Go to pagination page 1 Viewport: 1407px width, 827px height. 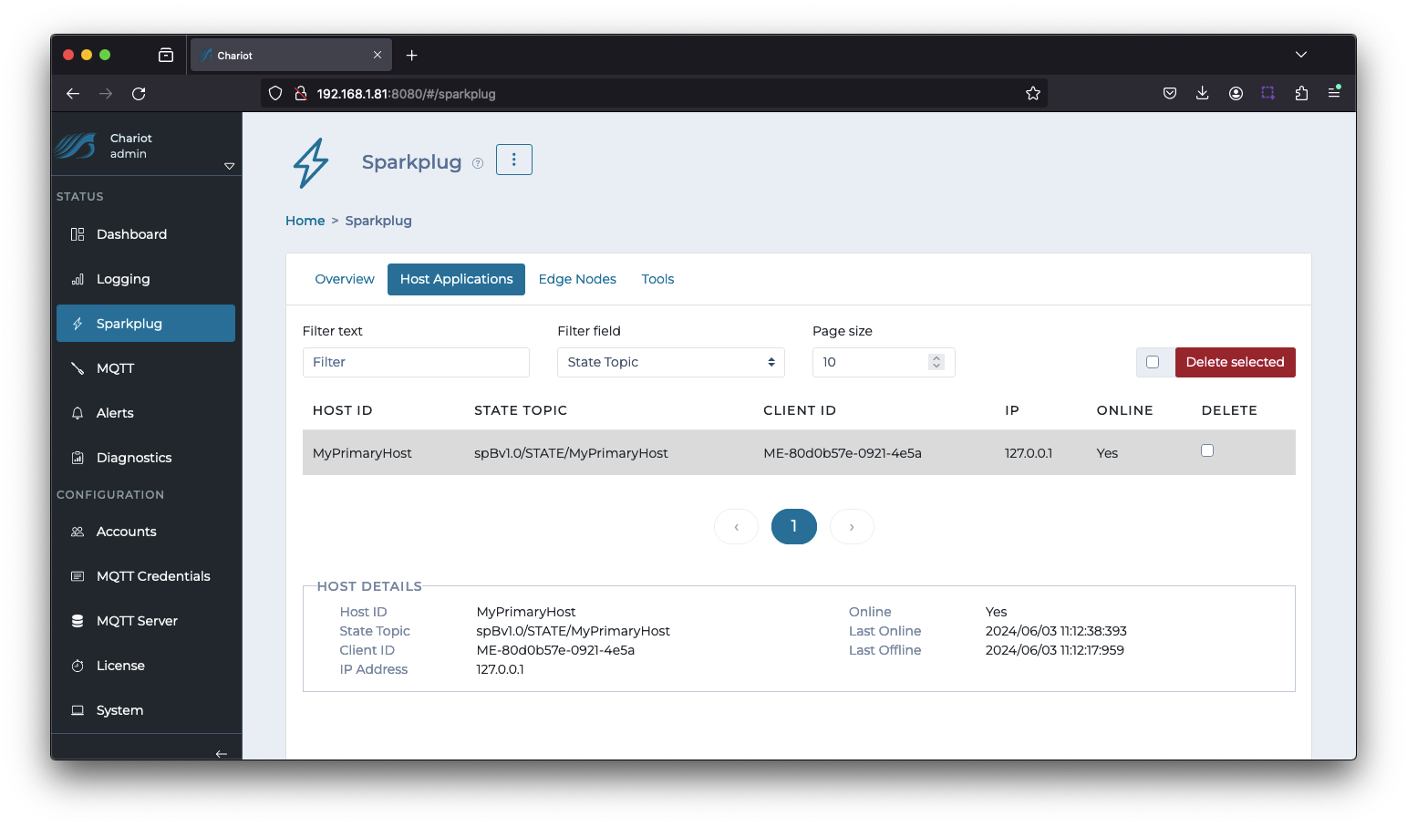pyautogui.click(x=794, y=526)
